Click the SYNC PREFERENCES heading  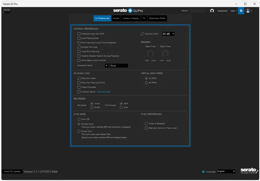[151, 114]
